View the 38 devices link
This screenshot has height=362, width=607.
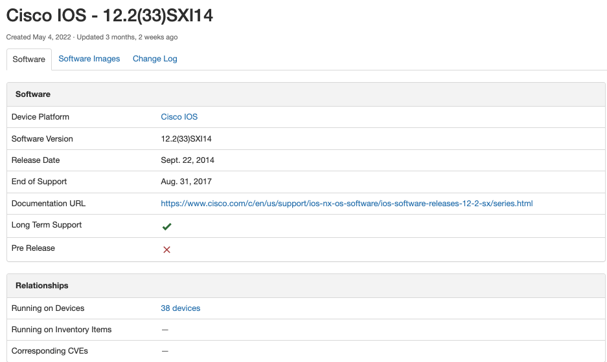[180, 308]
